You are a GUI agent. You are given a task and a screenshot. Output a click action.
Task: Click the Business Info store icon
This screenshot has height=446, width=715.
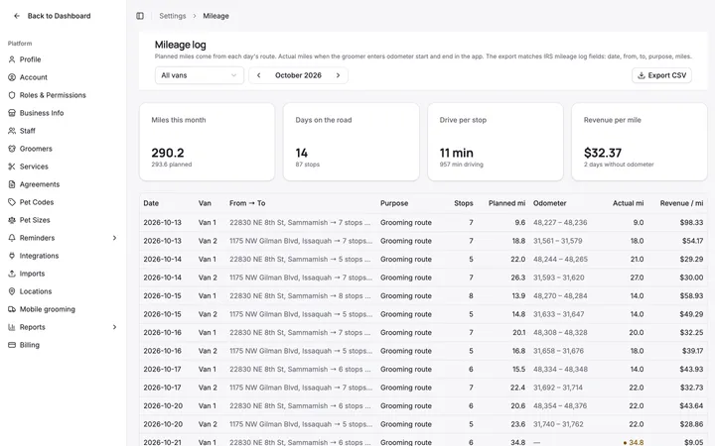click(x=12, y=113)
